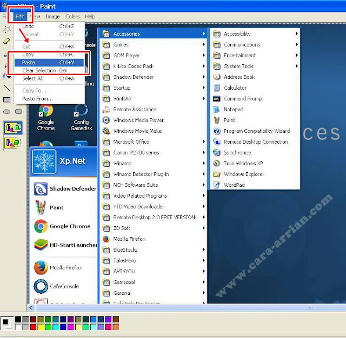Choose Select All in Edit menu

49,78
